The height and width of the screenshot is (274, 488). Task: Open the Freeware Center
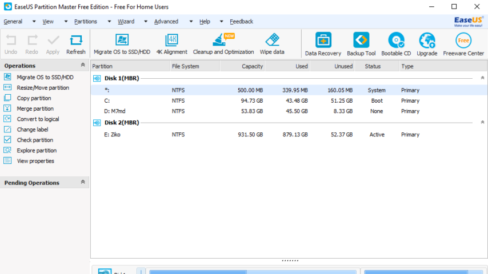(463, 45)
